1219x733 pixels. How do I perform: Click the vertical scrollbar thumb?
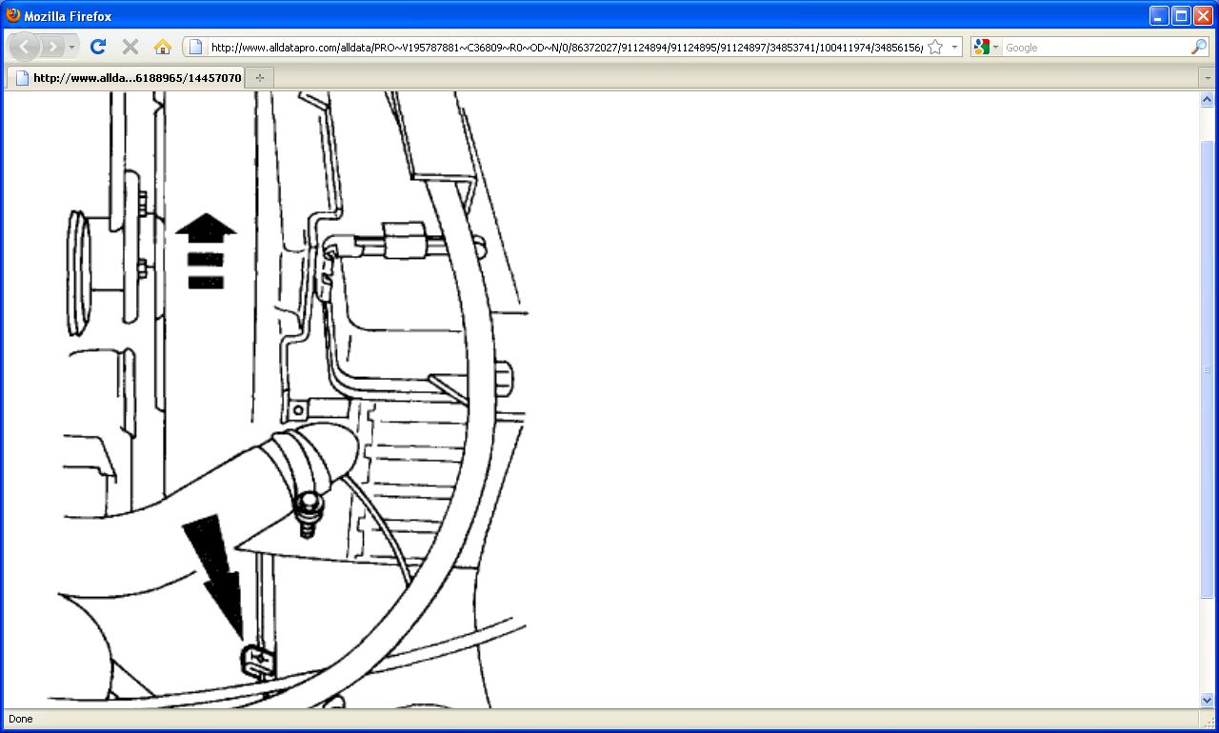click(x=1208, y=369)
